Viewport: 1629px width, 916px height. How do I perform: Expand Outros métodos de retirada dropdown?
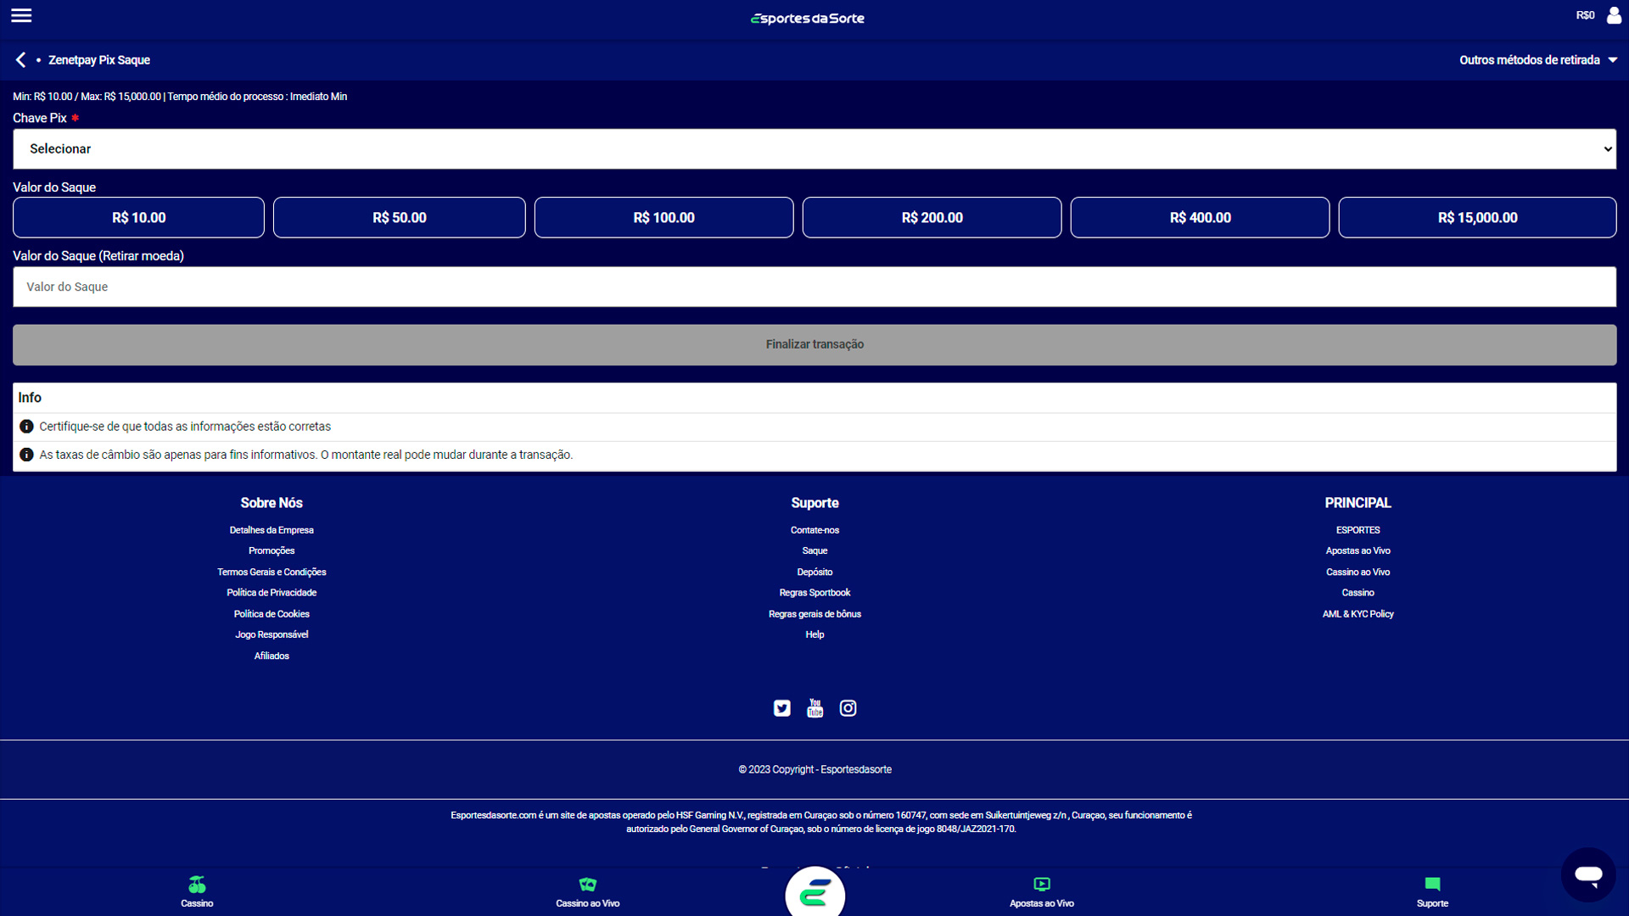pyautogui.click(x=1538, y=60)
